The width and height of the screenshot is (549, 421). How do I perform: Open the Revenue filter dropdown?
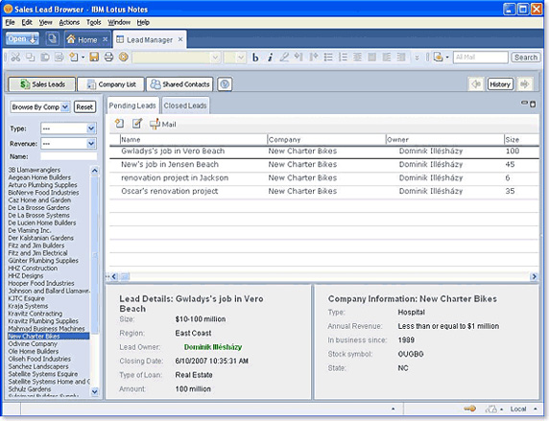click(69, 144)
